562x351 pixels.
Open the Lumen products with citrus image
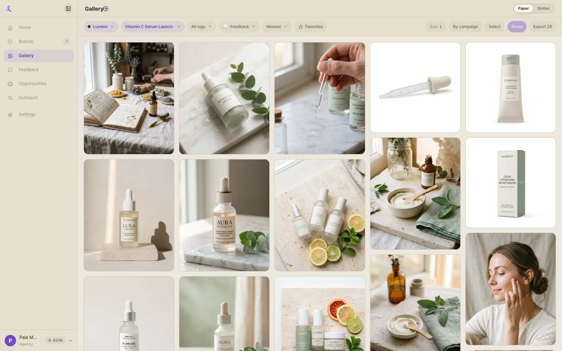[x=320, y=314]
